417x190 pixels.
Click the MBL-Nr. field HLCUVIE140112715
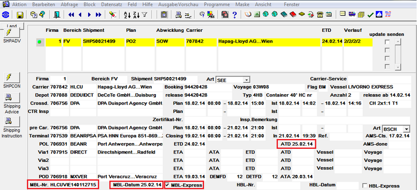pyautogui.click(x=74, y=185)
